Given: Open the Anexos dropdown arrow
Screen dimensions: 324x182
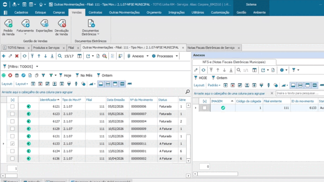Looking at the screenshot, I should point(147,56).
